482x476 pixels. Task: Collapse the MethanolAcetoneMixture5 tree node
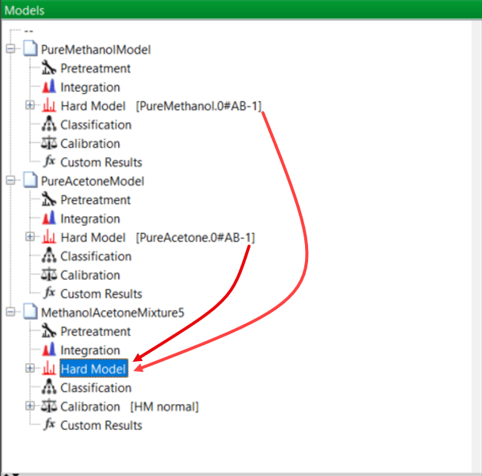pyautogui.click(x=11, y=313)
